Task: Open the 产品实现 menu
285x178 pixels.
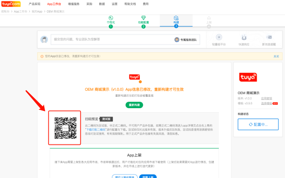Action: 35,4
